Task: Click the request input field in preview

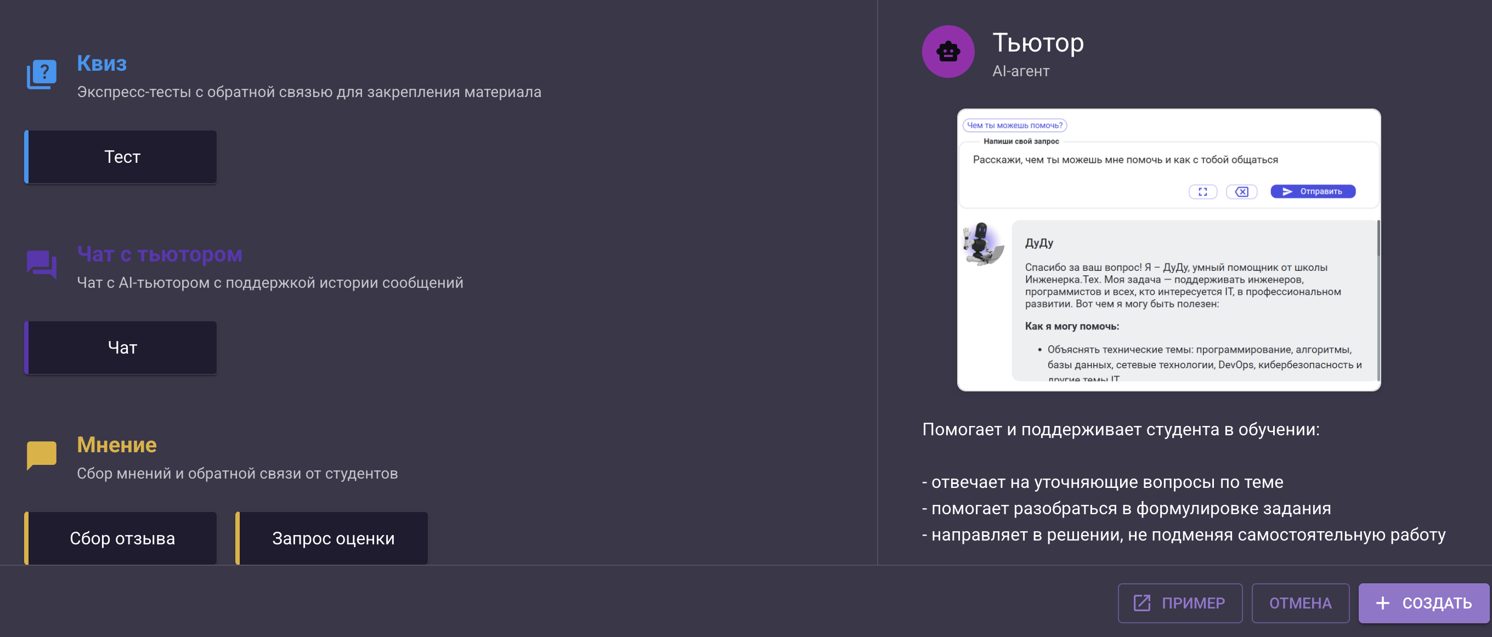Action: (x=1169, y=174)
